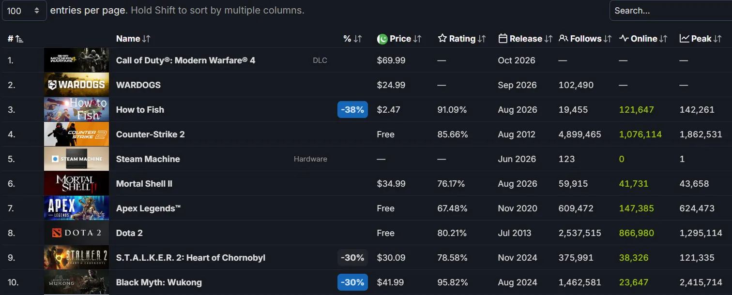The height and width of the screenshot is (295, 732).
Task: Open Counter-Strike 2 thumbnail image
Action: point(76,134)
